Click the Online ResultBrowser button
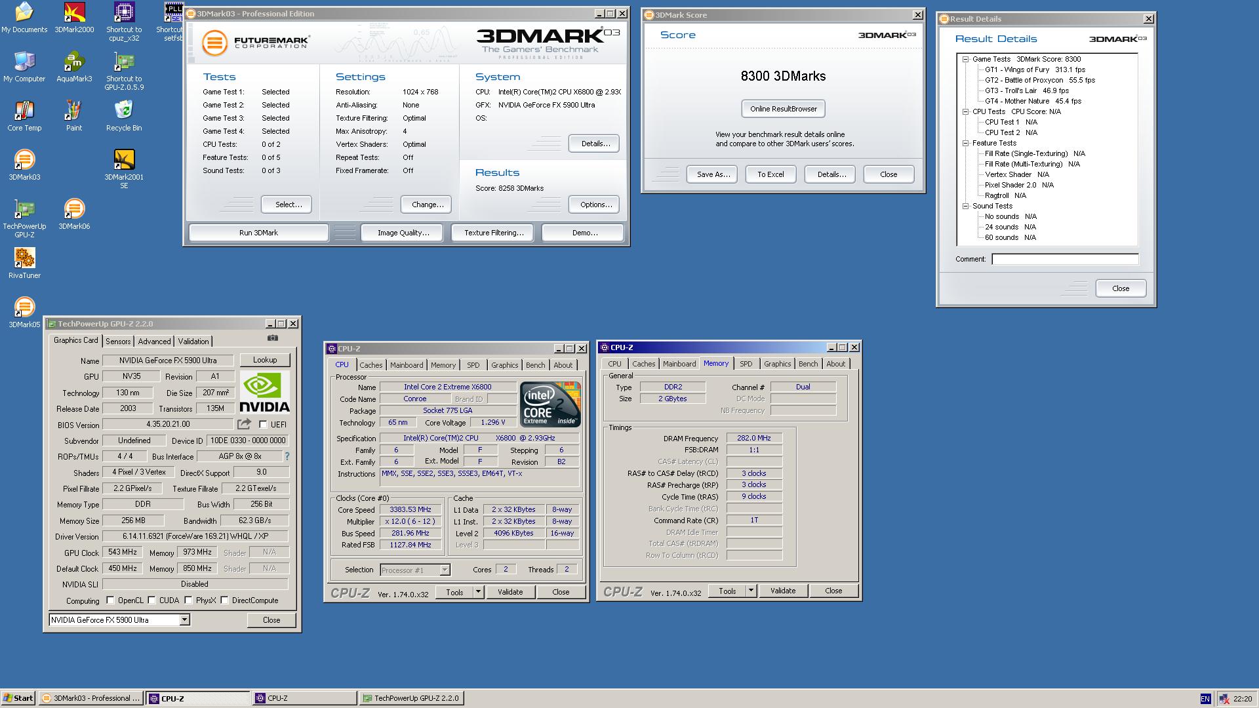The height and width of the screenshot is (708, 1259). point(784,109)
